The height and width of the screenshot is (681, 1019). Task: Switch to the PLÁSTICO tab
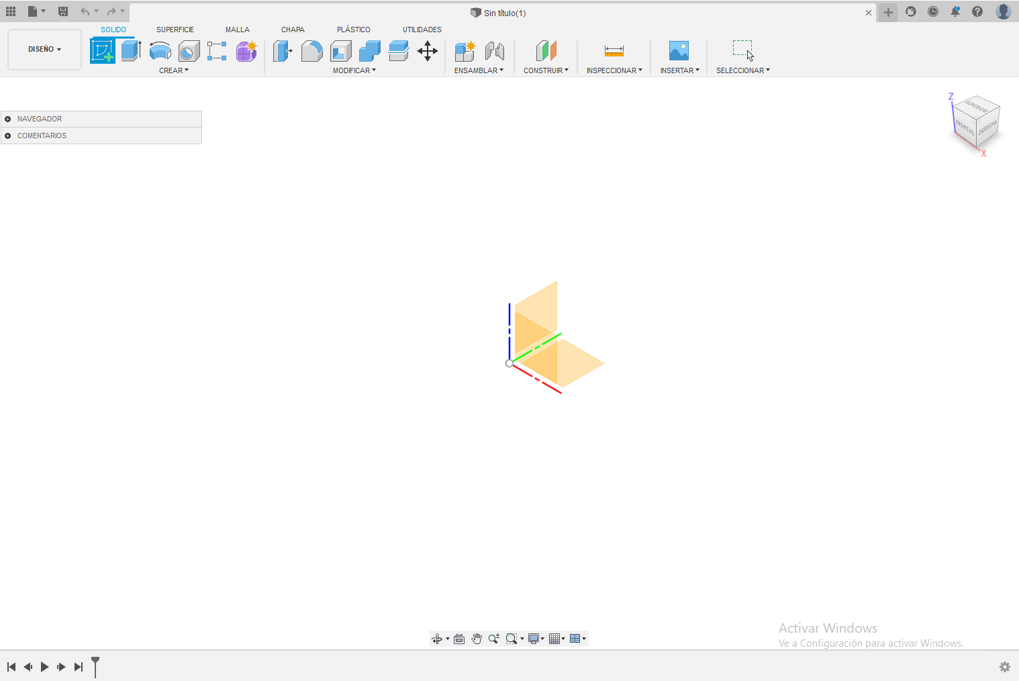[354, 30]
